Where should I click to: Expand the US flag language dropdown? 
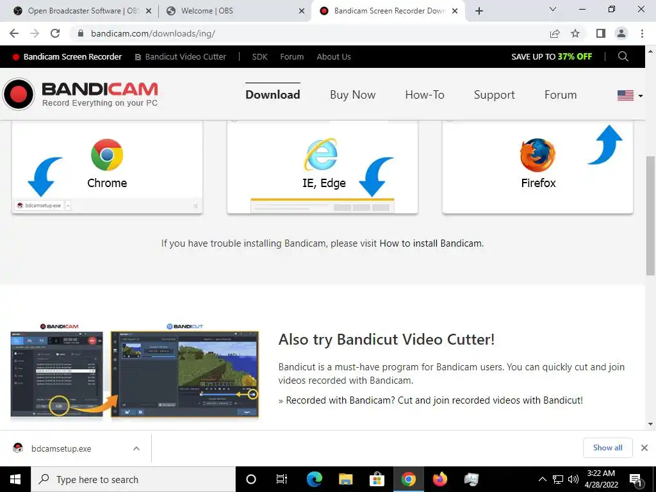630,95
